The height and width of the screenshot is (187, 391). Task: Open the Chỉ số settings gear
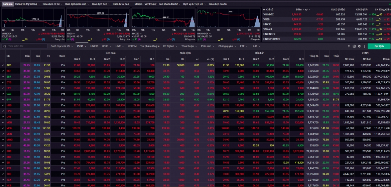(264, 9)
